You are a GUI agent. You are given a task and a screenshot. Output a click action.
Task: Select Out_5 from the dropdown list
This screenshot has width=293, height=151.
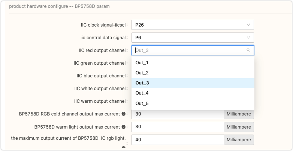pos(193,104)
